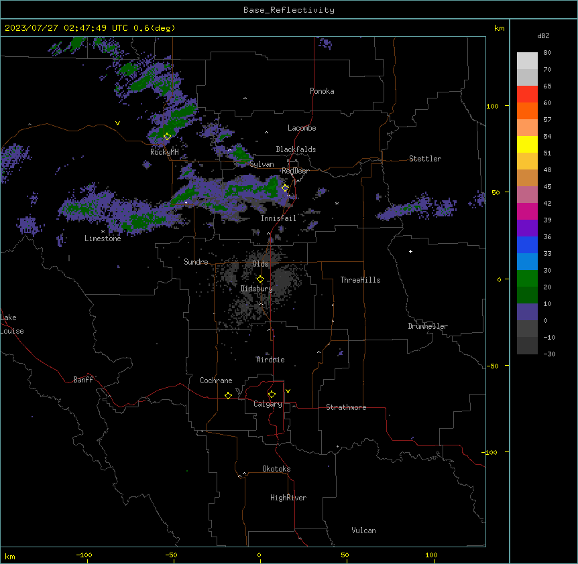Click the 100 tick on the y-axis

click(492, 106)
